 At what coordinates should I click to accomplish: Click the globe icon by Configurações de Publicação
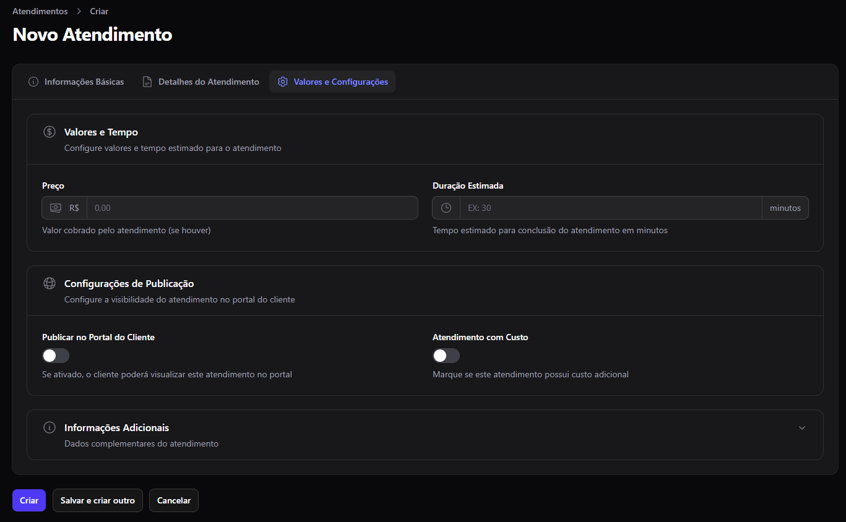[50, 283]
